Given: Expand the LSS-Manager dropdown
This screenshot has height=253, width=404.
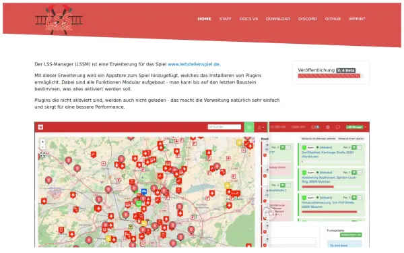Looking at the screenshot, I should 356,127.
